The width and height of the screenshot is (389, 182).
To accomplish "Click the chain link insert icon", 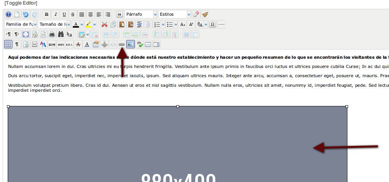I will [x=122, y=44].
